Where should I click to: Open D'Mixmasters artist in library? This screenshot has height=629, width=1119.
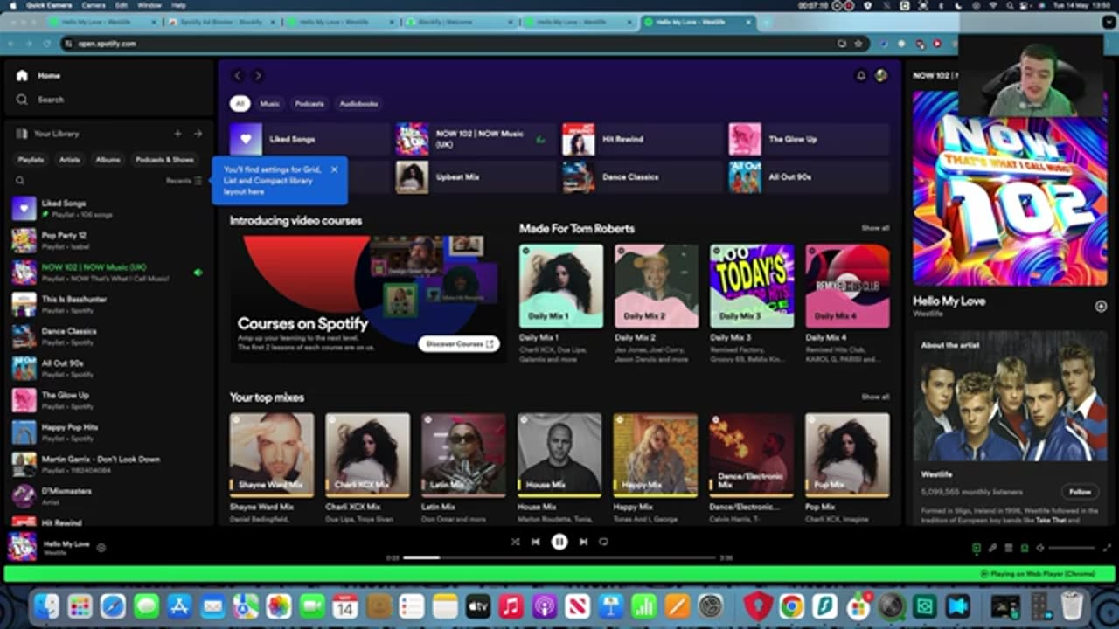pos(109,496)
